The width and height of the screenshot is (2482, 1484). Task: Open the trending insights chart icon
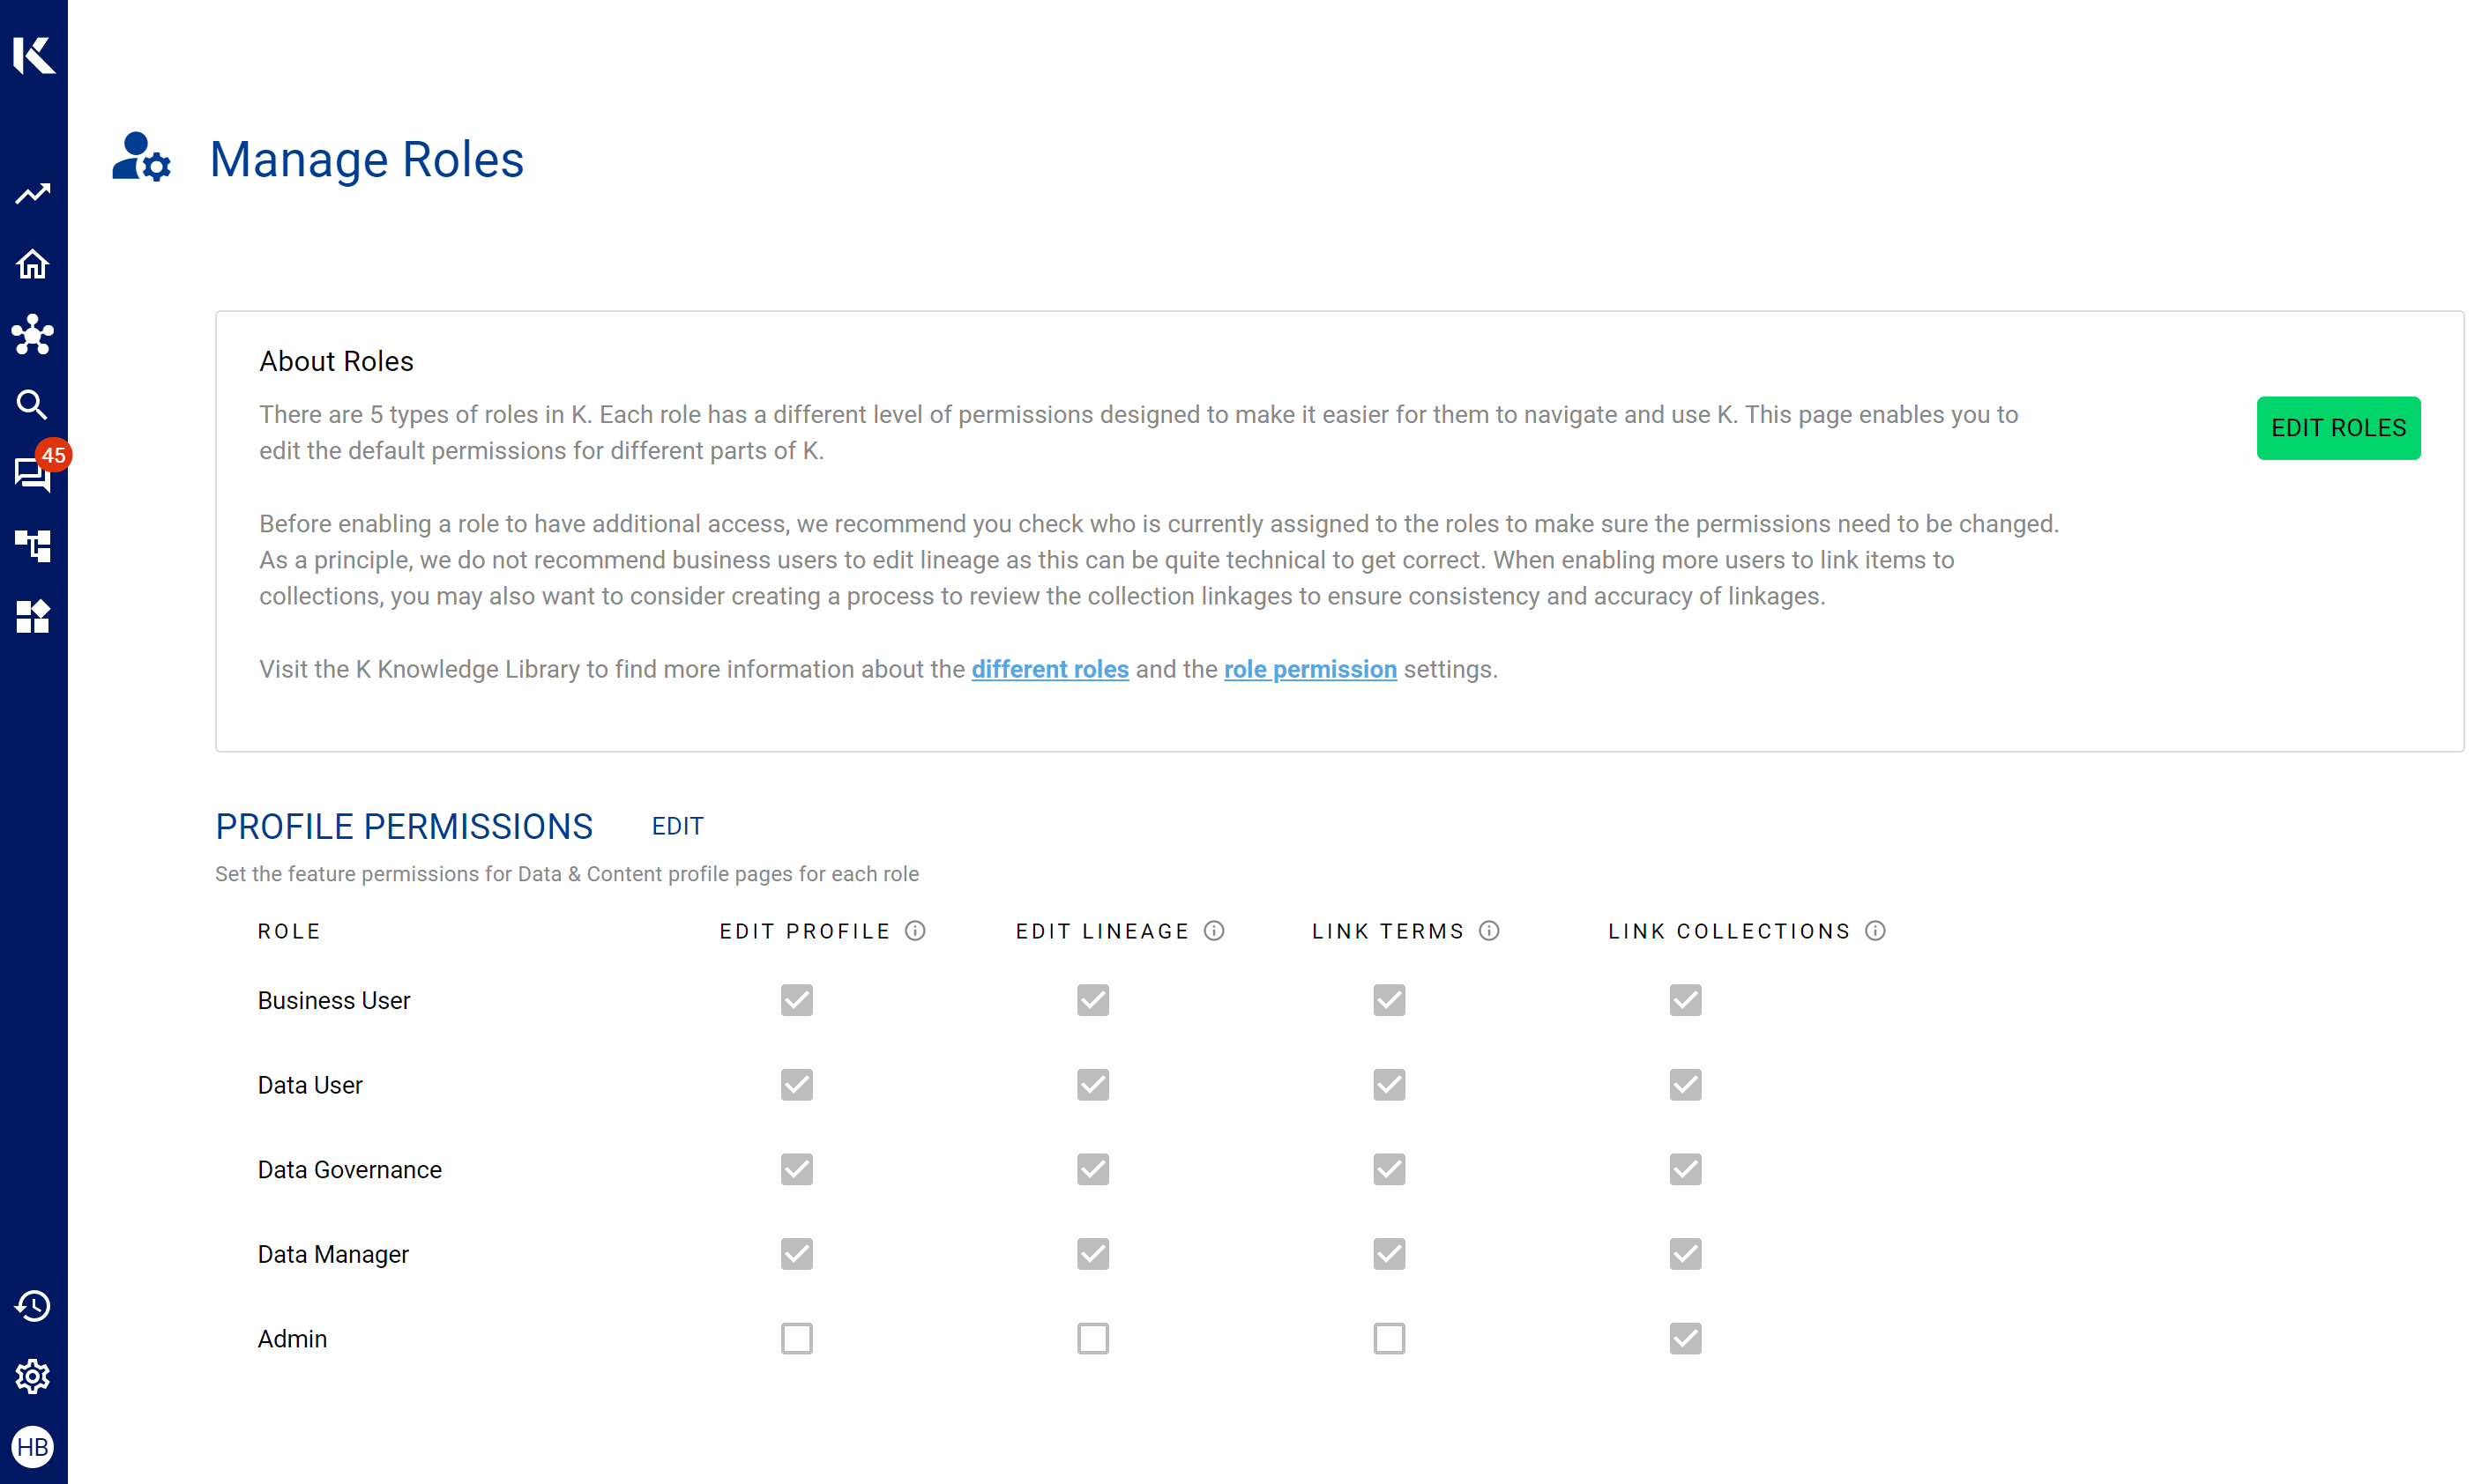[33, 193]
